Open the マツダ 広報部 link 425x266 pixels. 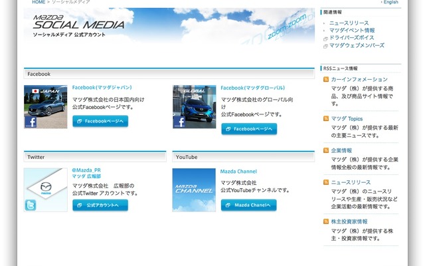pyautogui.click(x=86, y=176)
